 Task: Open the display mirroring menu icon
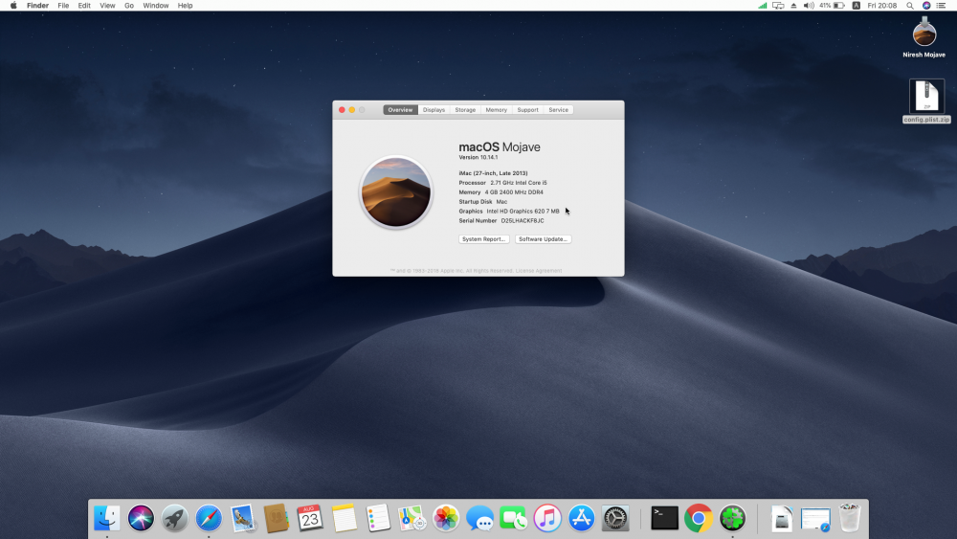pyautogui.click(x=778, y=6)
